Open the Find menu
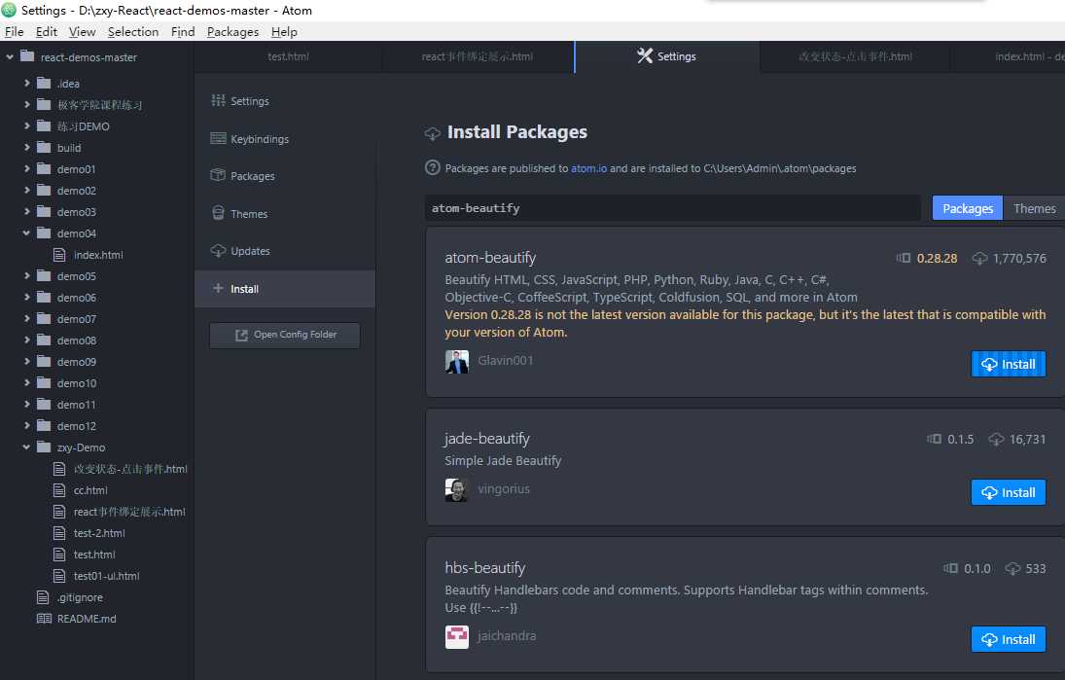This screenshot has width=1065, height=680. [183, 32]
